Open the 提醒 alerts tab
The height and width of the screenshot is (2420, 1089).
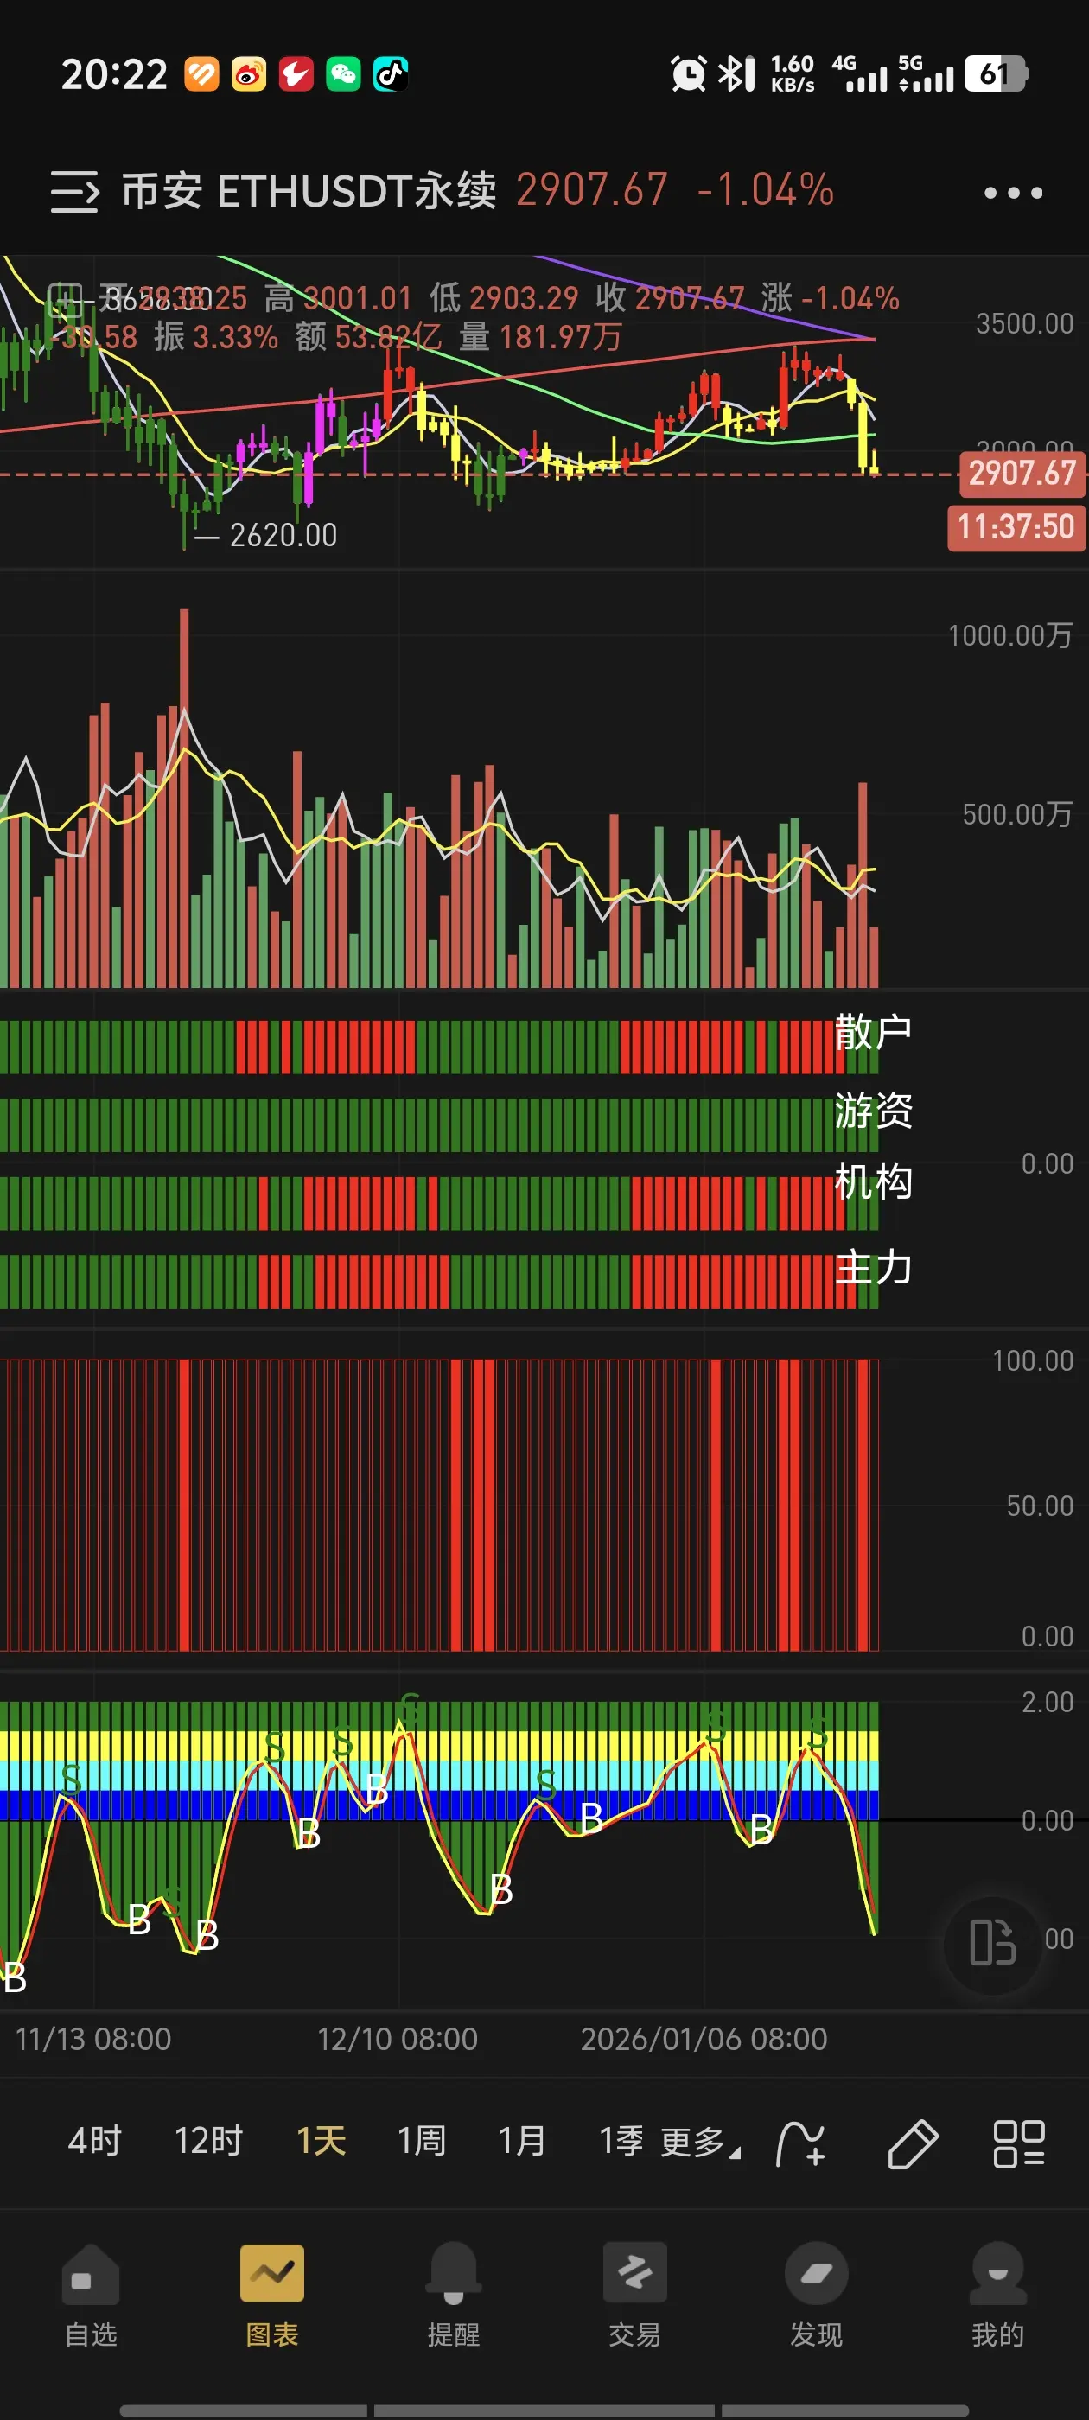[x=454, y=2295]
